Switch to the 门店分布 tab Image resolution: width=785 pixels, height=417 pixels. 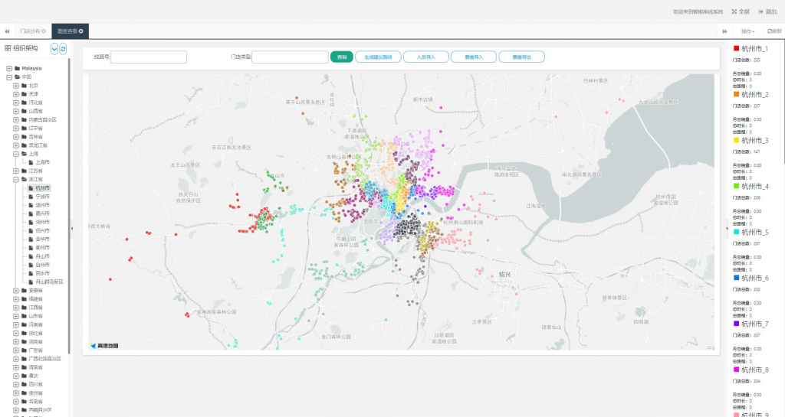31,31
